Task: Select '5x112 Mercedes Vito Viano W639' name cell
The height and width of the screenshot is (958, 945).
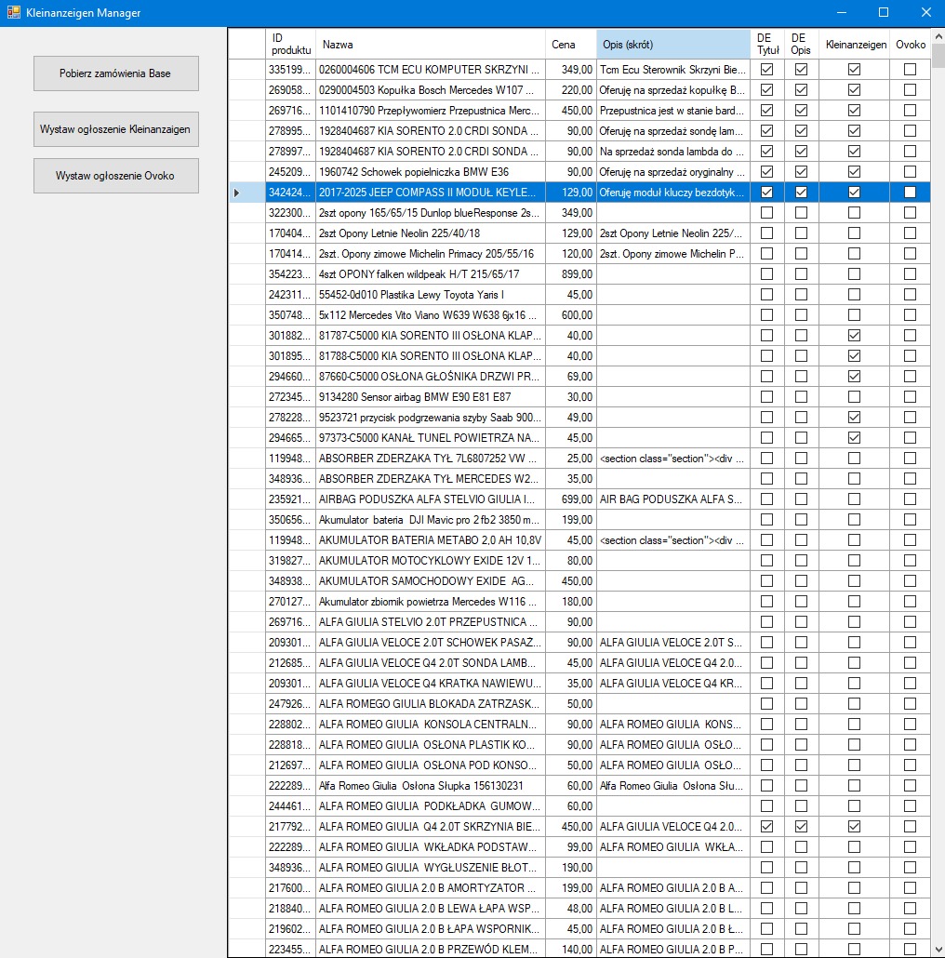Action: point(431,315)
